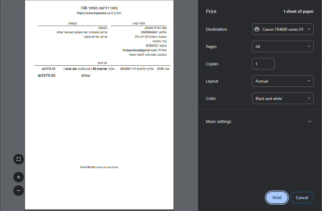322x211 pixels.
Task: Click the Hodayaskaat@gmail.com email in the preview
Action: pyautogui.click(x=140, y=50)
